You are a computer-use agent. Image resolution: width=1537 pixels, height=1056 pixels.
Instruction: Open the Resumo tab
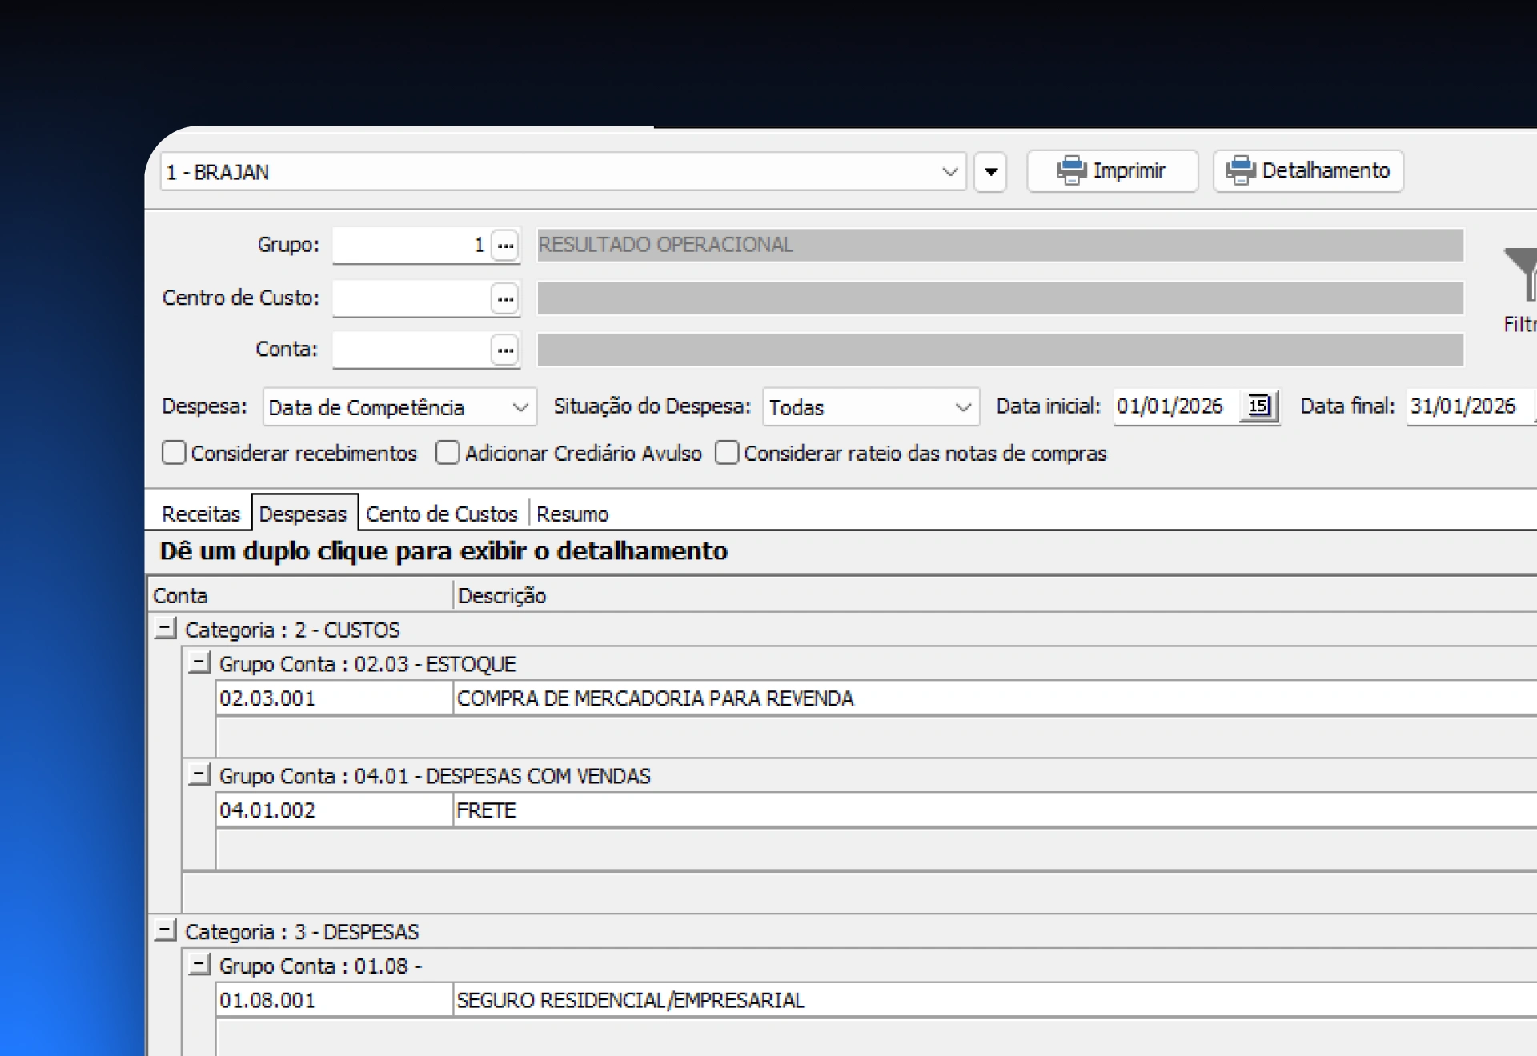[x=572, y=514]
